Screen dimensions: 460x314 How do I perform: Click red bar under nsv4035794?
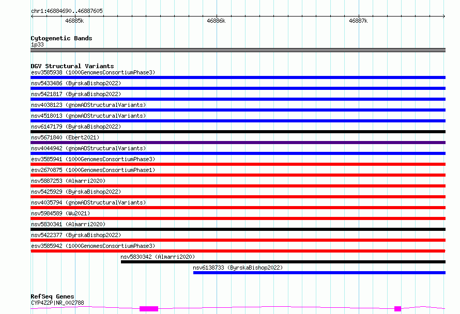(x=238, y=208)
